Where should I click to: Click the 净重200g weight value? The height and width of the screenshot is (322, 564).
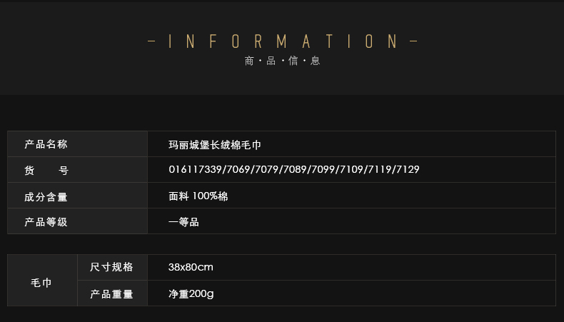[x=191, y=294]
